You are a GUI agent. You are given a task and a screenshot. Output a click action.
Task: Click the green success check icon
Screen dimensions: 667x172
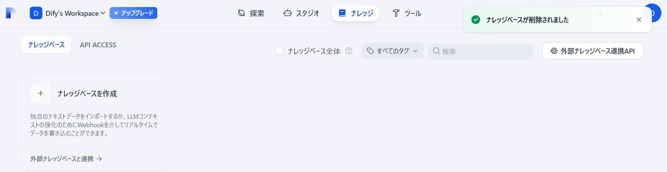[x=476, y=20]
